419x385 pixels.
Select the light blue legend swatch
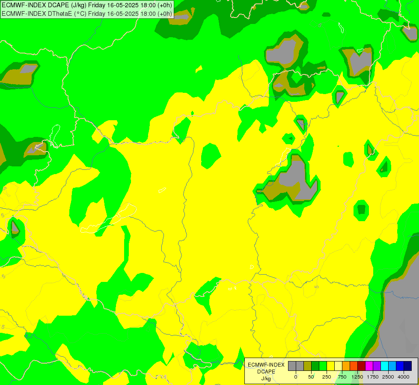392,366
